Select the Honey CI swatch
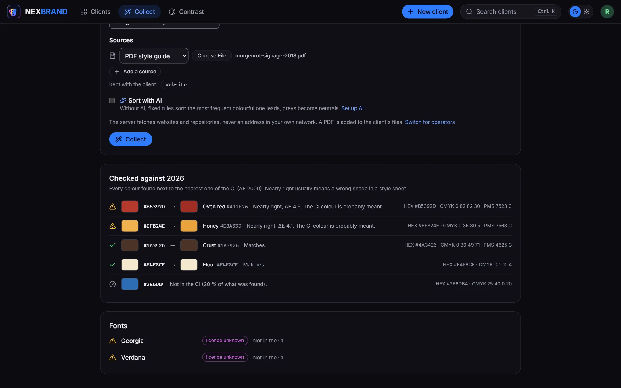Viewport: 621px width, 388px height. [189, 226]
